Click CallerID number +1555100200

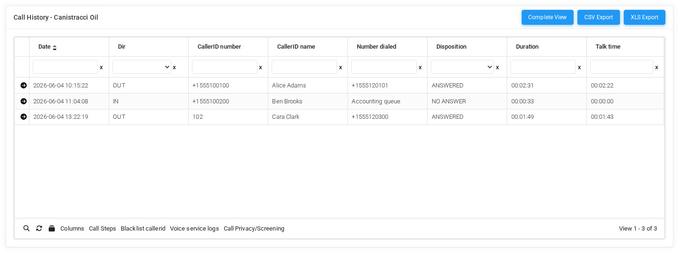coord(211,101)
